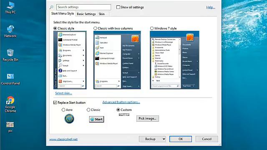Open This PC desktop icon
Screen dimensions: 267x150
10,7
